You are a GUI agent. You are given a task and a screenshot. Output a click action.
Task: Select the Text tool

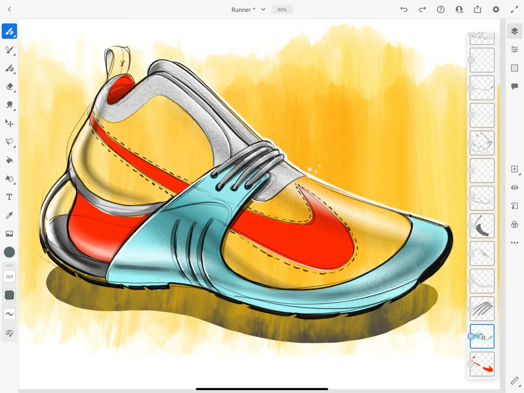pos(9,197)
